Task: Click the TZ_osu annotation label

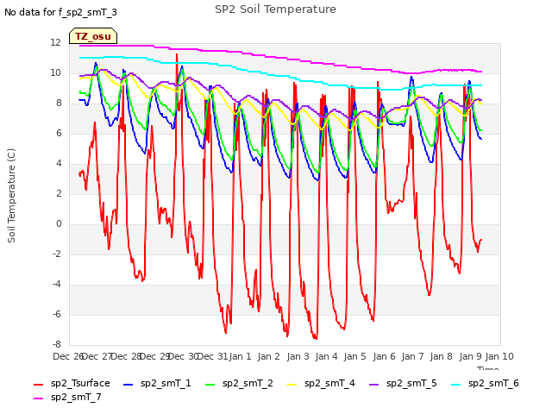Action: tap(93, 36)
